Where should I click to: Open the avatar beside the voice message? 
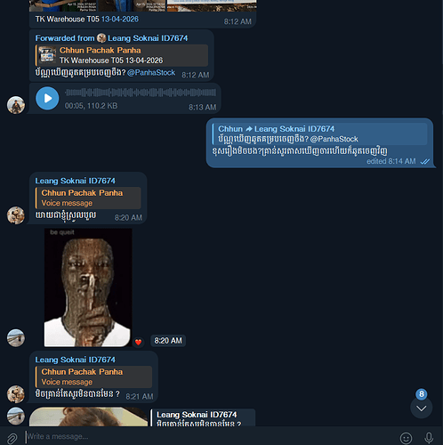16,105
